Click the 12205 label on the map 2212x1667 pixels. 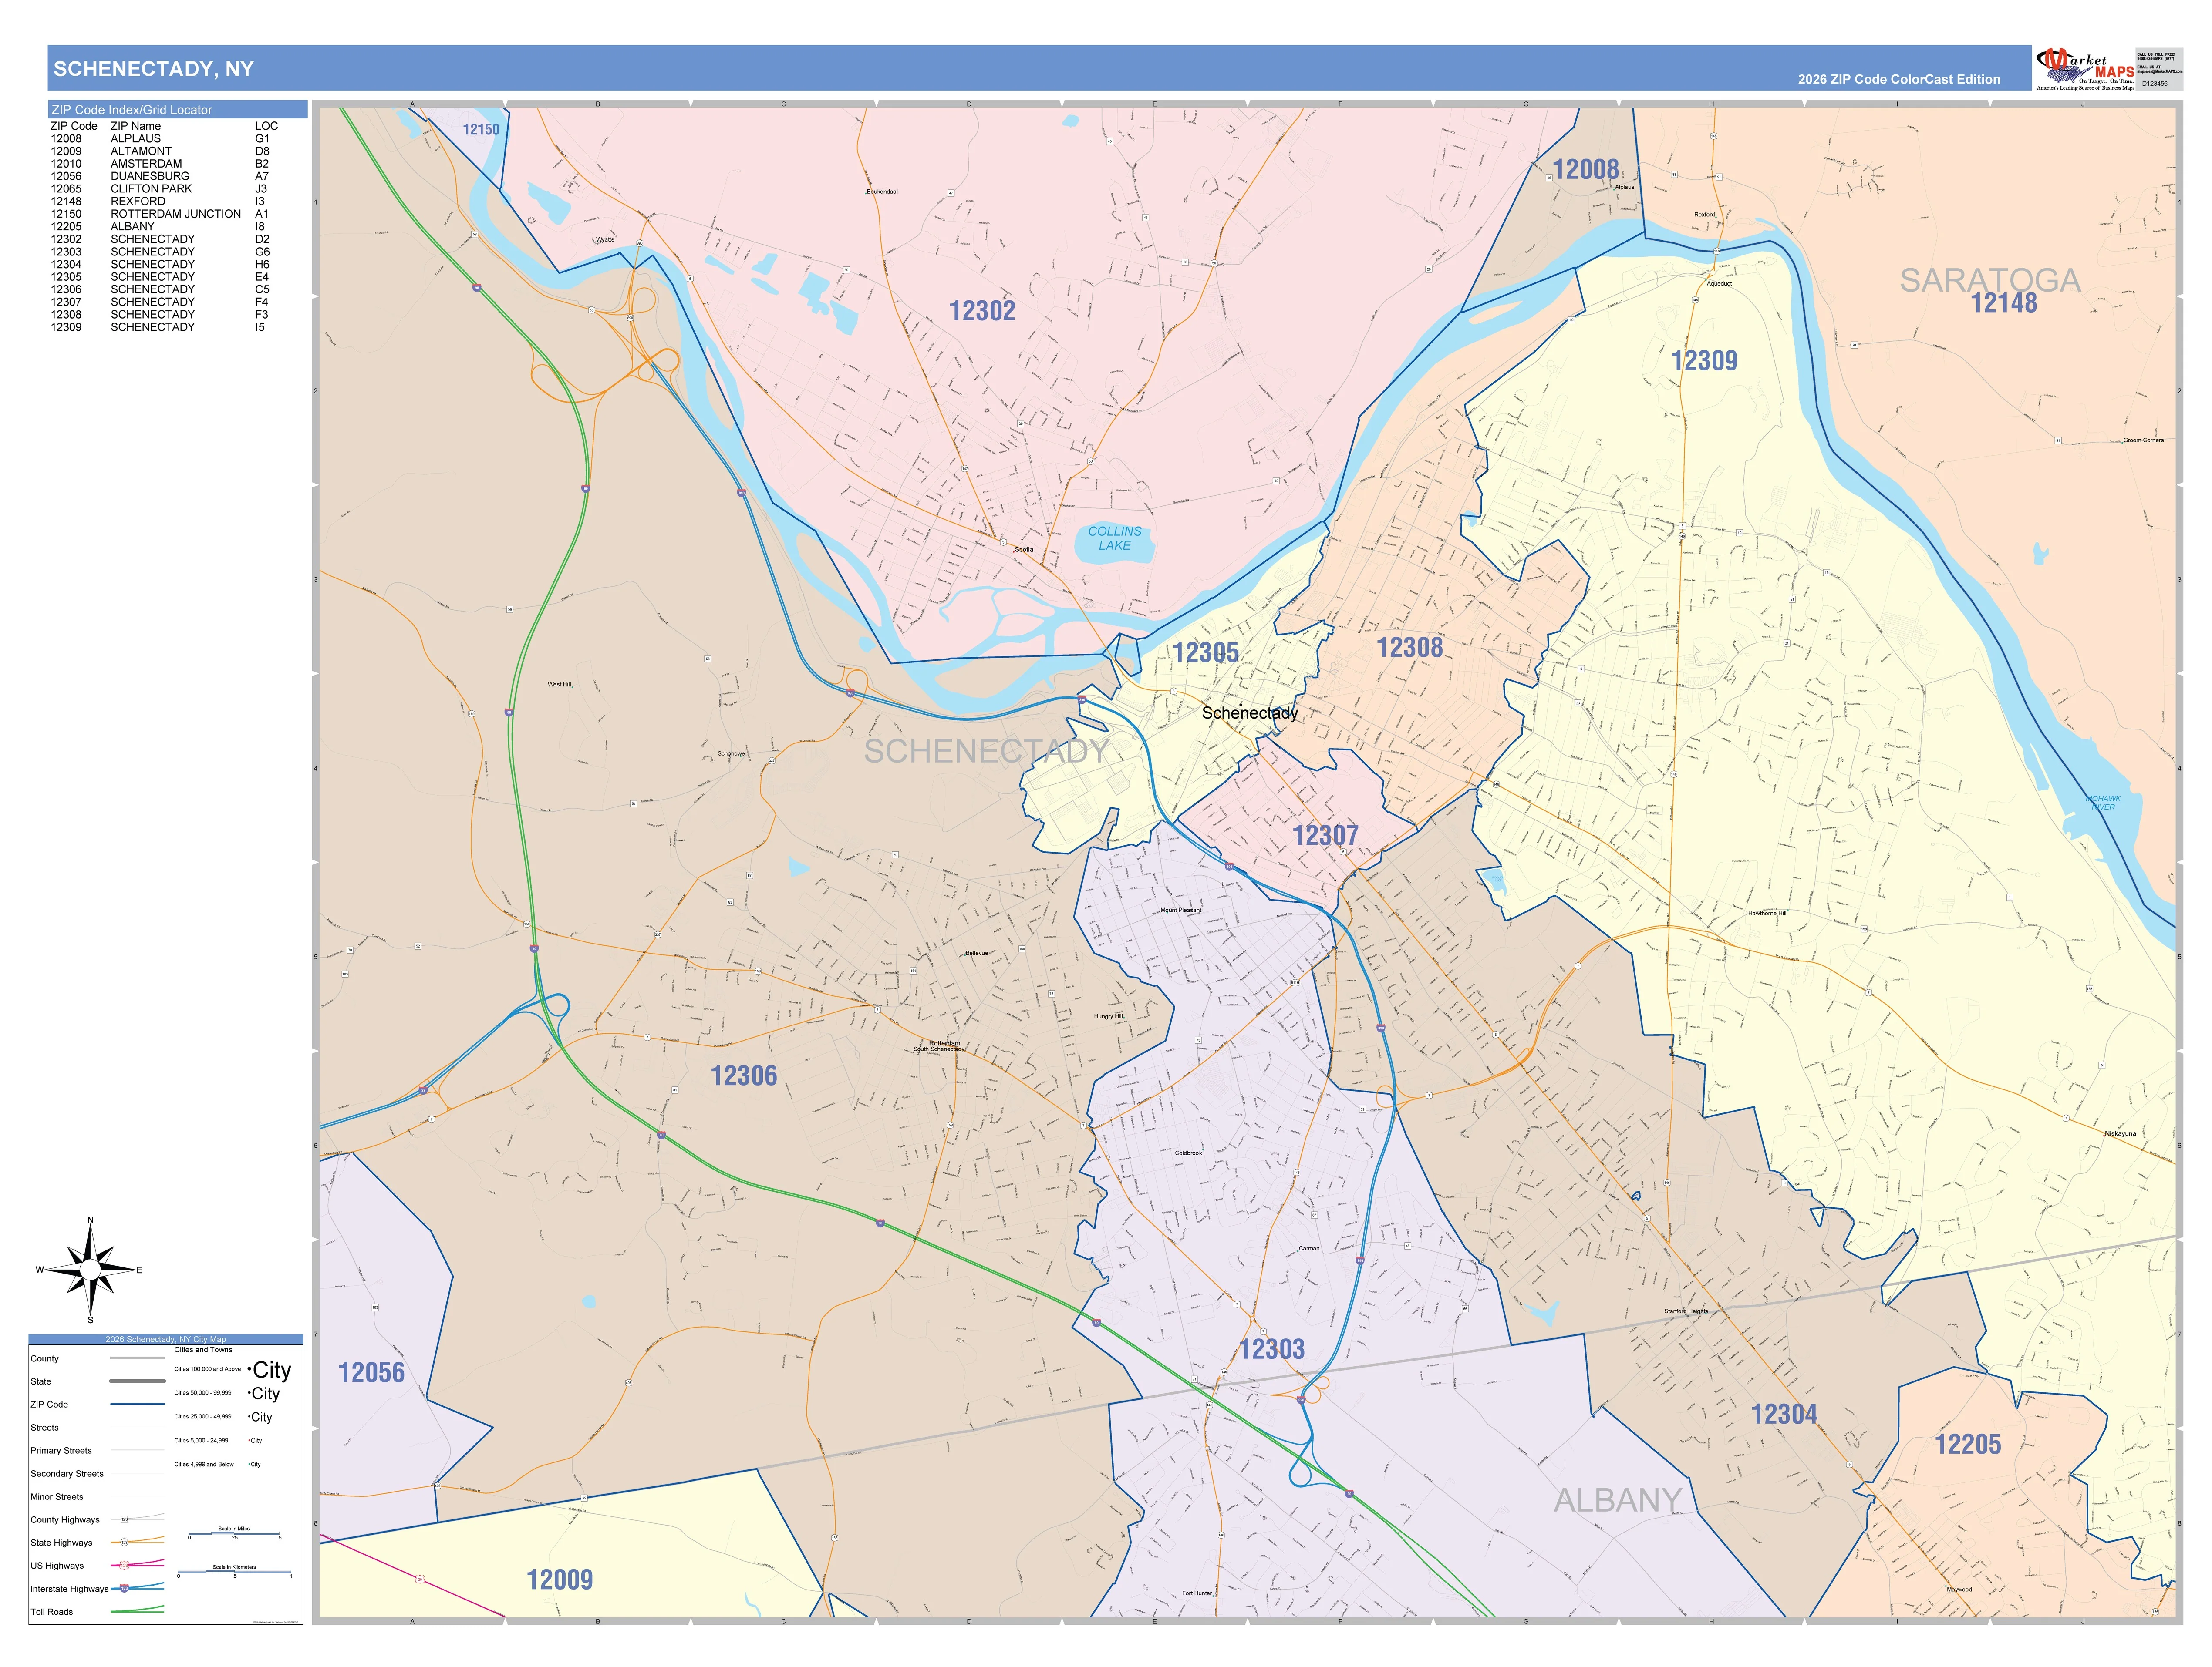point(1968,1444)
